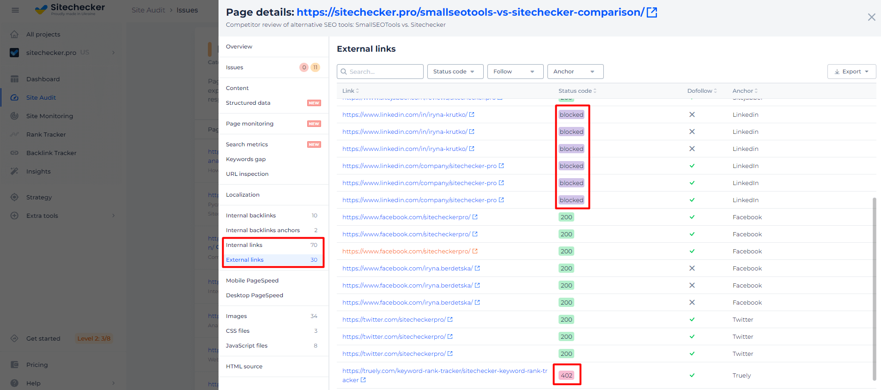Click the Extra tools plus icon
The image size is (881, 390).
[15, 216]
